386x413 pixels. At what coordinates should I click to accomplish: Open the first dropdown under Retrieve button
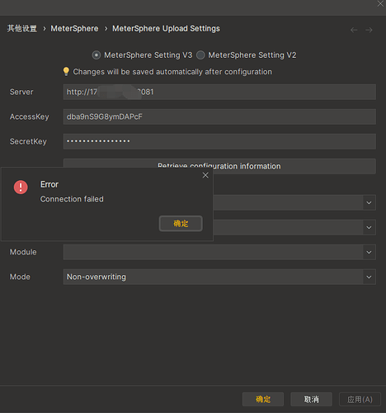[x=369, y=202]
